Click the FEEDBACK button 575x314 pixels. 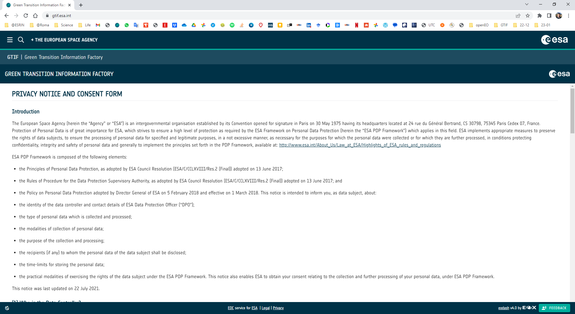[554, 308]
